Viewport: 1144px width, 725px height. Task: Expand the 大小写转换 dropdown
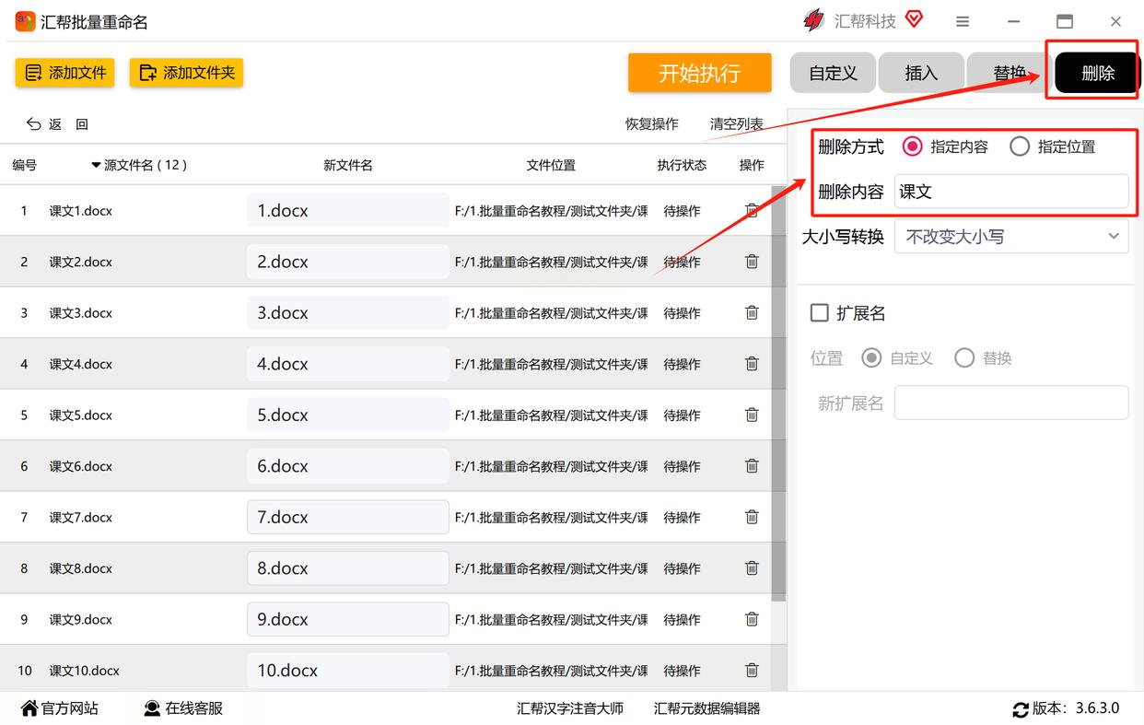(1010, 237)
